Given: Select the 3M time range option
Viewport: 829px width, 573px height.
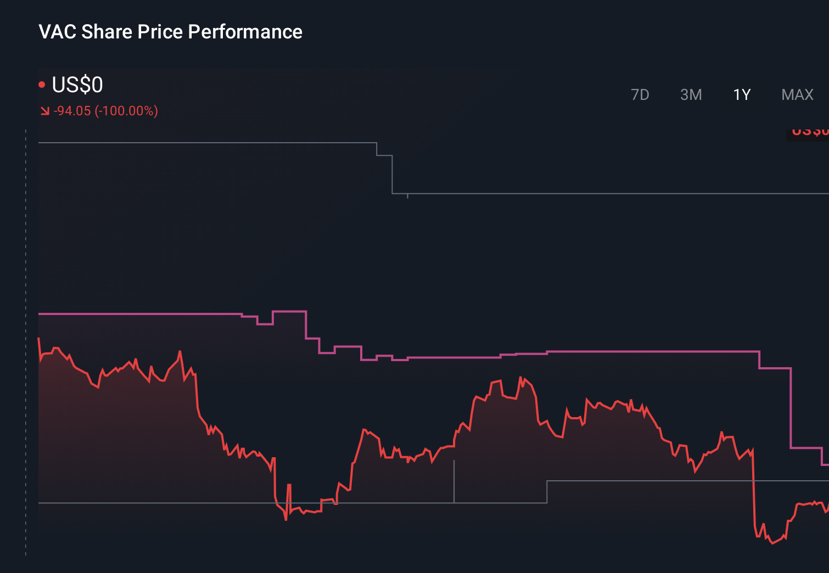Looking at the screenshot, I should click(691, 94).
